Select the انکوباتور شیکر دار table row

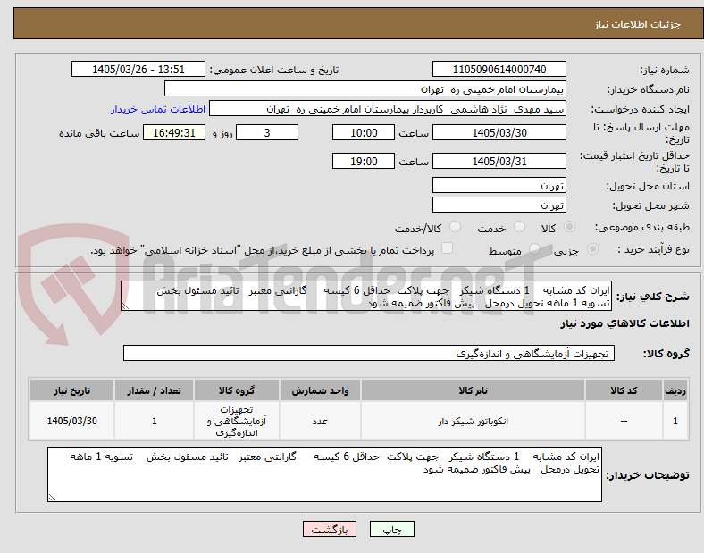[x=358, y=421]
